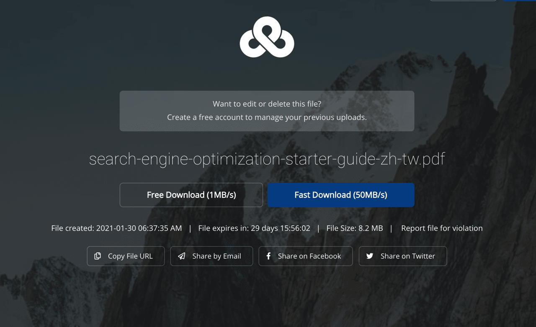The height and width of the screenshot is (327, 536).
Task: Click the File Size 8.2 MB text
Action: coord(355,228)
